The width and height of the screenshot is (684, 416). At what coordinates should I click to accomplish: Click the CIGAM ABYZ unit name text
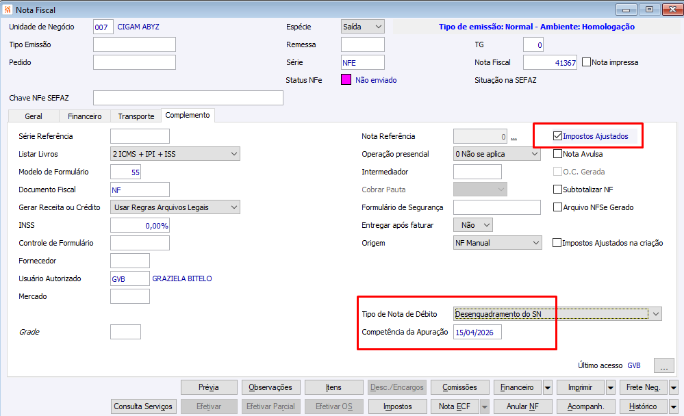[138, 27]
